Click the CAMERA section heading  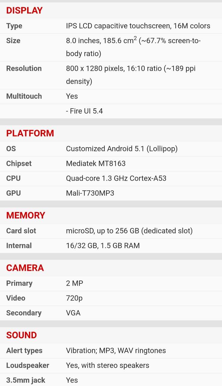25,268
